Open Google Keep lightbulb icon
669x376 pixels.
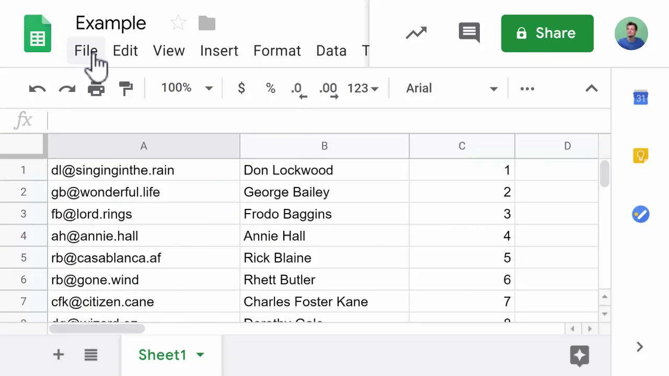pyautogui.click(x=640, y=156)
